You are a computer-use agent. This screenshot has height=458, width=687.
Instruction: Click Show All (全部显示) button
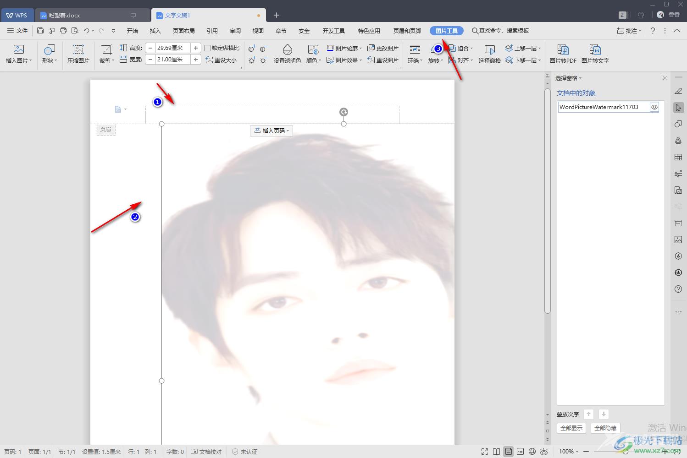571,428
